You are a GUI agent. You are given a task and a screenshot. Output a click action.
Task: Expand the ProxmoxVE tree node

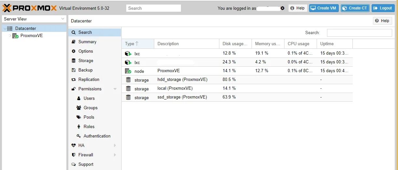point(10,36)
